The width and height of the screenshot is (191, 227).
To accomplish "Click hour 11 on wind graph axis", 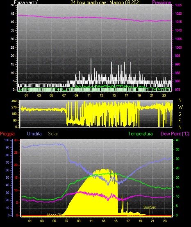I will (x=89, y=95).
